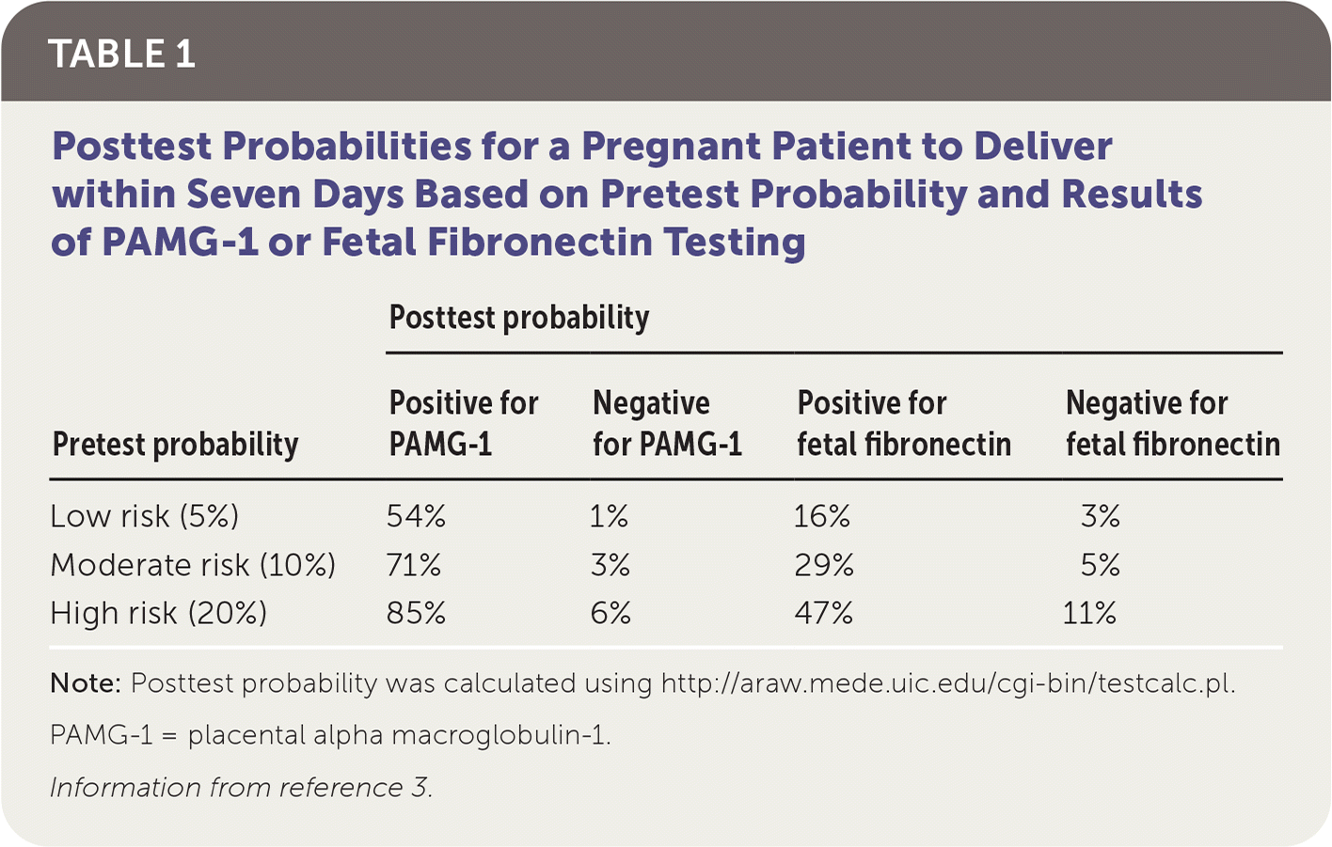1332x847 pixels.
Task: Open the araw.mede.uic.edu calculator URL
Action: click(x=947, y=683)
